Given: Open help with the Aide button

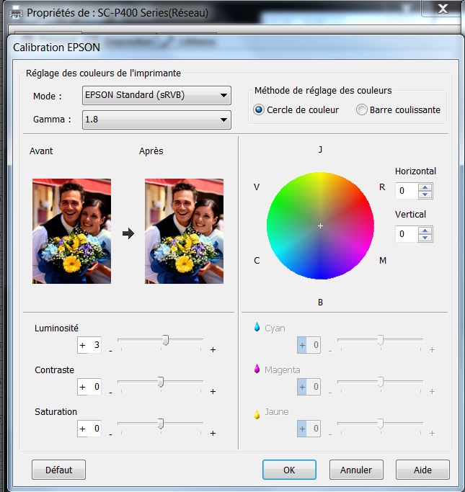Looking at the screenshot, I should tap(422, 470).
